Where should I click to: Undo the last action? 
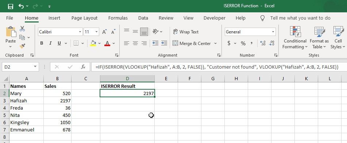21,6
